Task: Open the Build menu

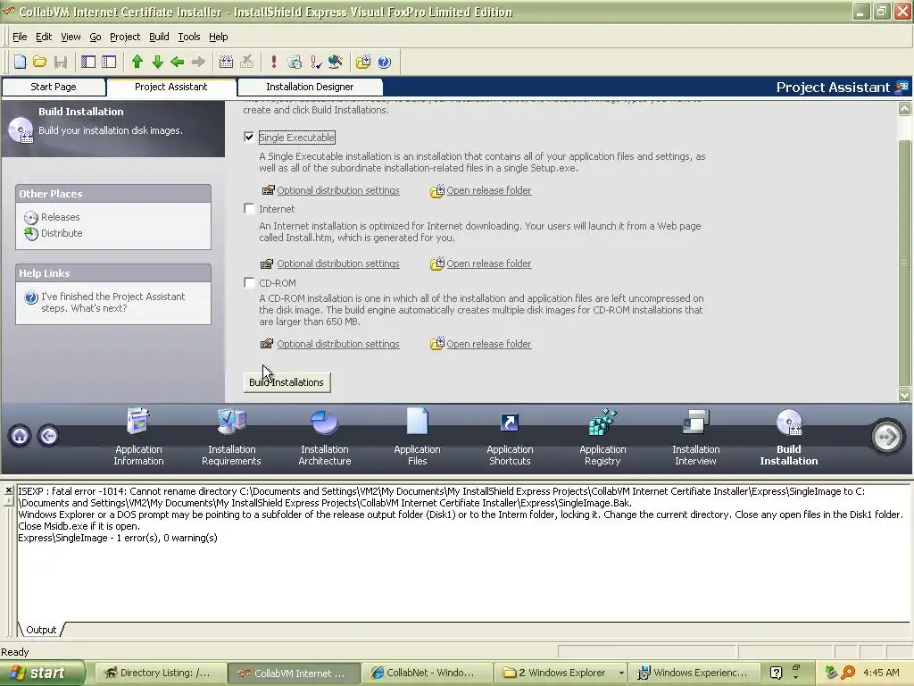Action: (159, 37)
